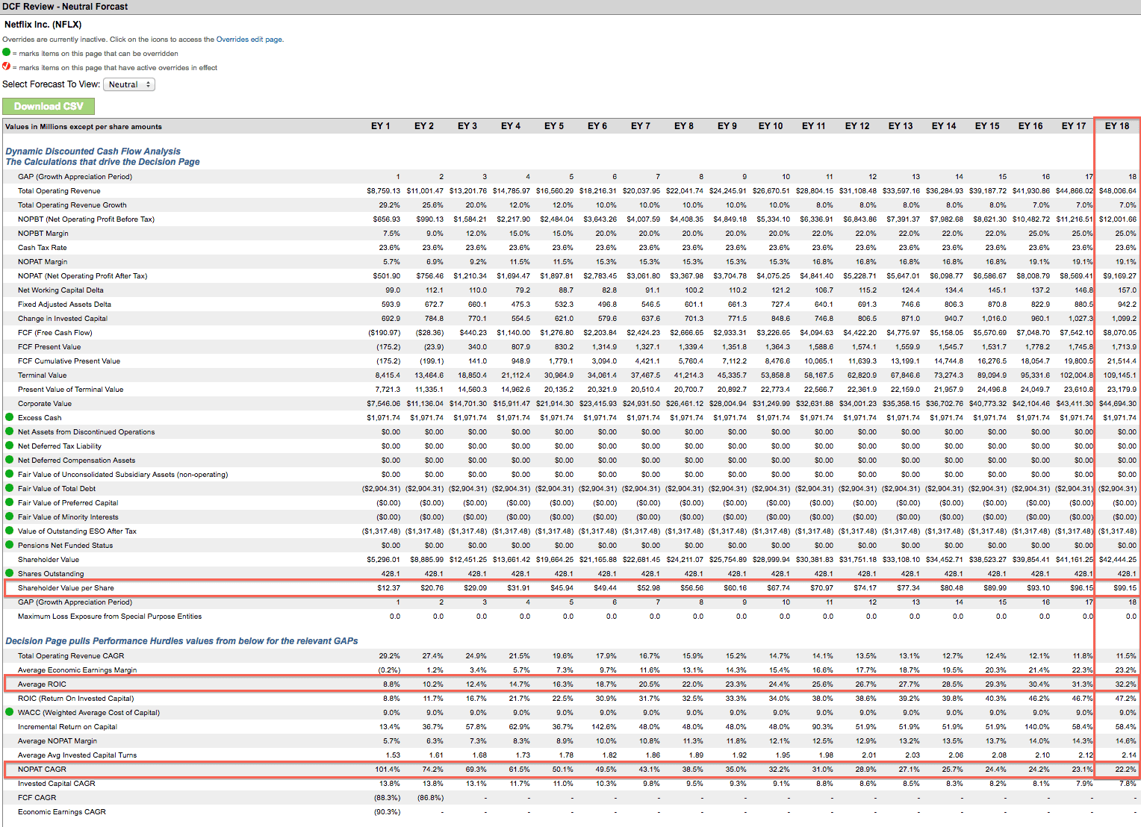Click the $48,006.64 revenue value under EY 18
This screenshot has height=827, width=1141.
tap(1118, 191)
